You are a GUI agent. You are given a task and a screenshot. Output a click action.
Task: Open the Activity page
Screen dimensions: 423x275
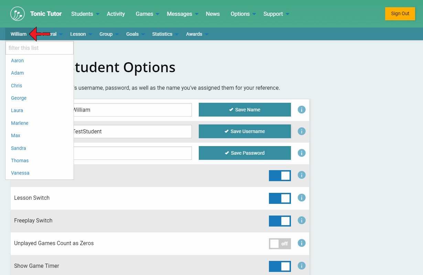(x=116, y=14)
